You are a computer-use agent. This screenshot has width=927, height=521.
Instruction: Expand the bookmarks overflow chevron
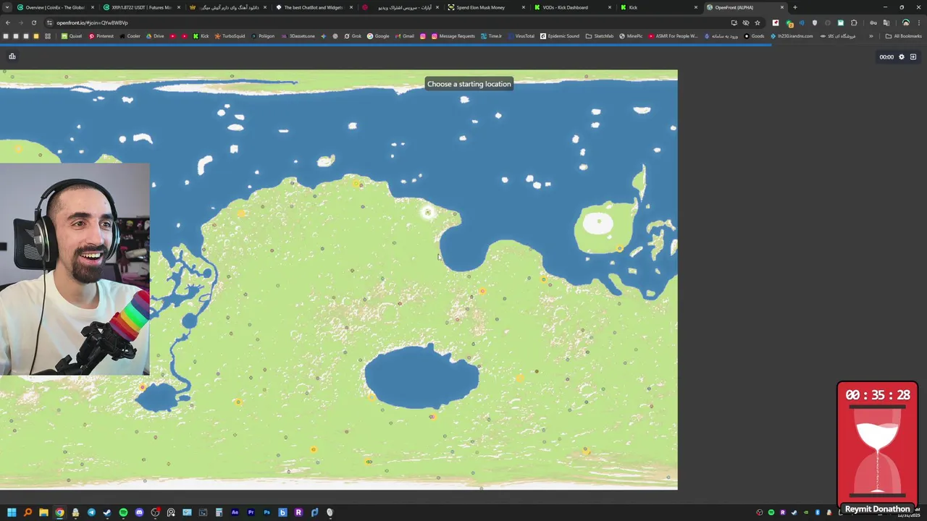(x=871, y=35)
